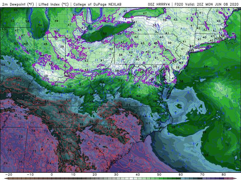
Task: Click the '10' tick label under the color bar
Action: pos(73,175)
